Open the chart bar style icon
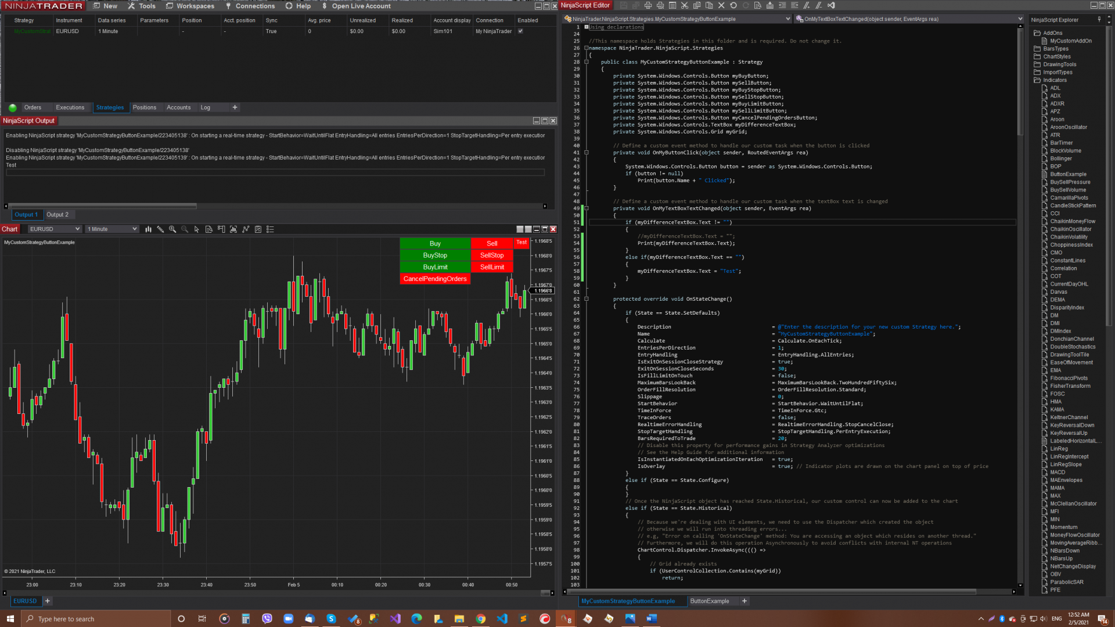This screenshot has height=627, width=1115. [x=148, y=229]
